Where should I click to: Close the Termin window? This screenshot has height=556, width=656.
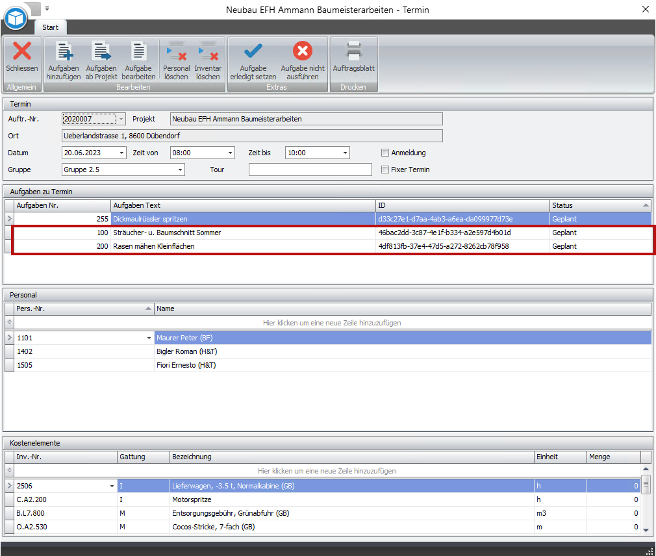[x=646, y=9]
